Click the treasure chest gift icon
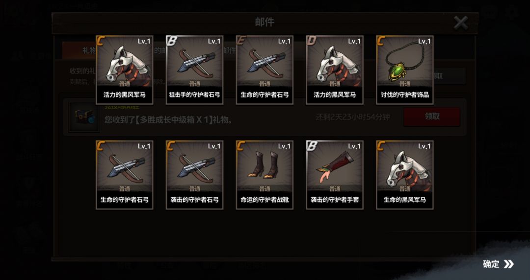The height and width of the screenshot is (280, 530). (x=84, y=117)
